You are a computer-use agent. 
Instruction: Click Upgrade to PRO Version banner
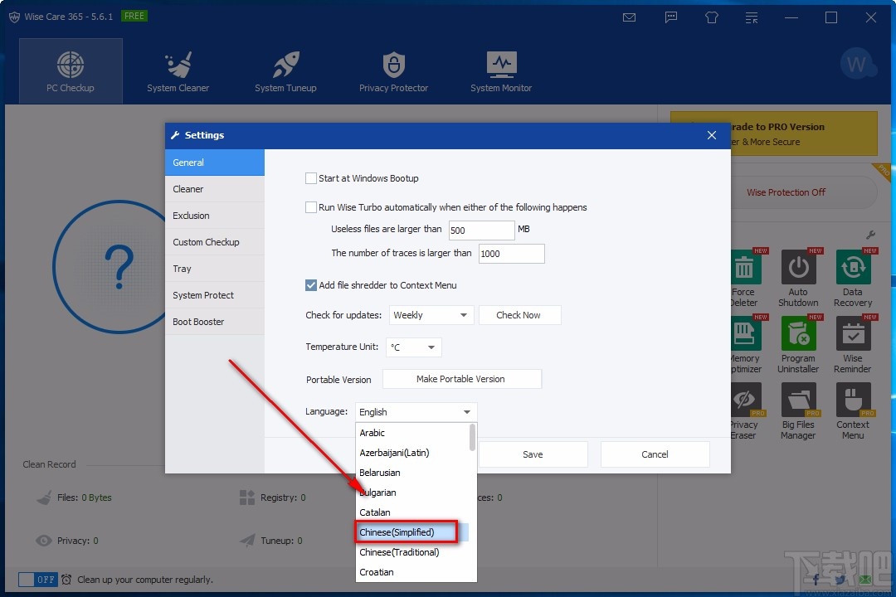tap(804, 133)
